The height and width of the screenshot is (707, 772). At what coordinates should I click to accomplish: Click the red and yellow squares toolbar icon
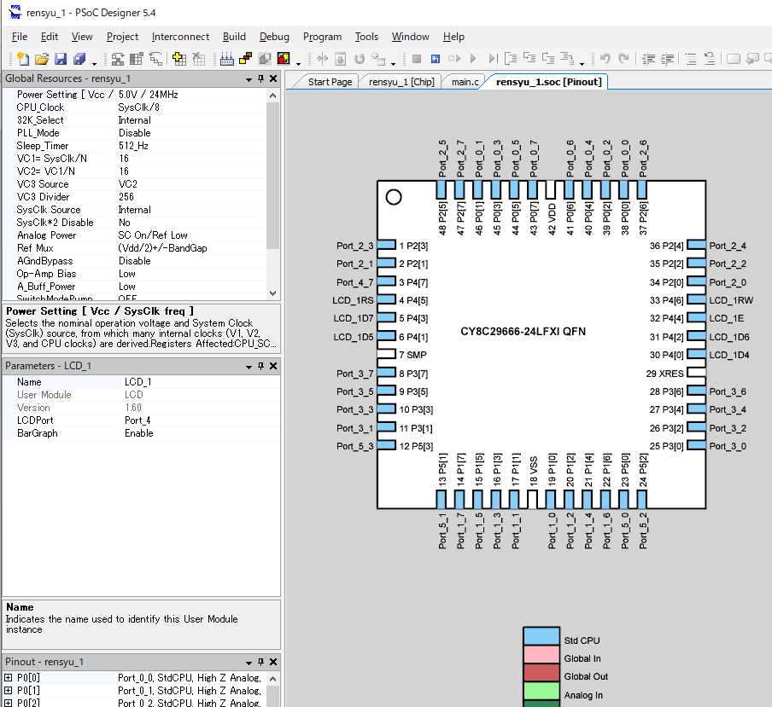(284, 59)
